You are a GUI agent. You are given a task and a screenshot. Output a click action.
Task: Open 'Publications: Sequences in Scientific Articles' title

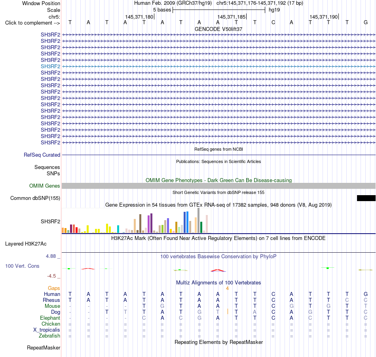click(x=218, y=161)
